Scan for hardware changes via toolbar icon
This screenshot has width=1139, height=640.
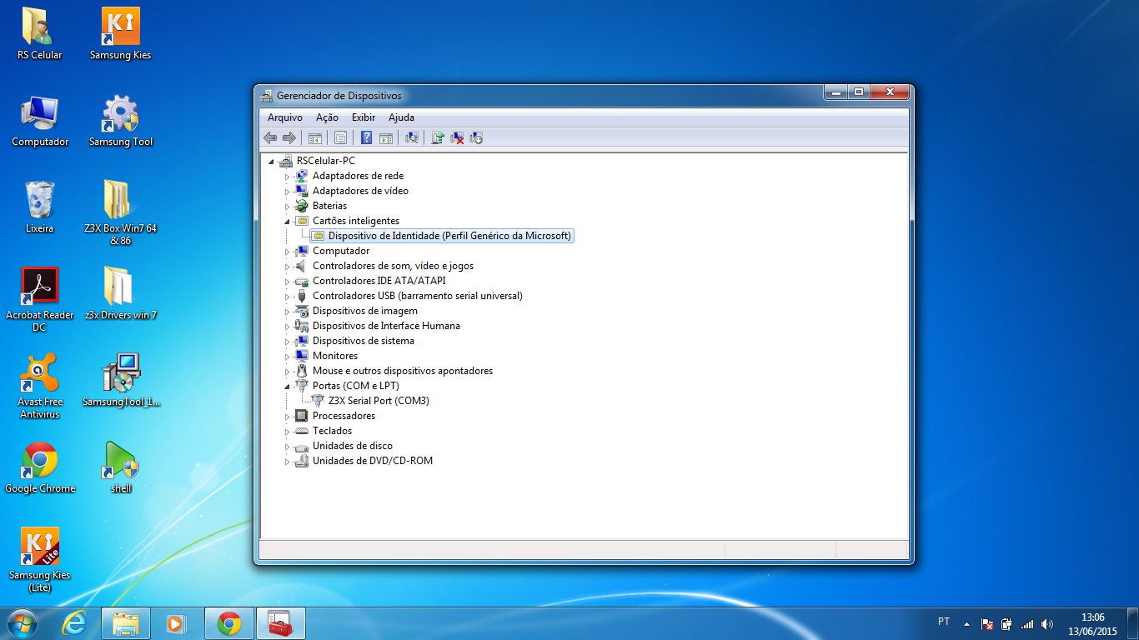click(x=411, y=137)
